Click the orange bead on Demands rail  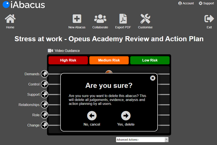pyautogui.click(x=109, y=72)
